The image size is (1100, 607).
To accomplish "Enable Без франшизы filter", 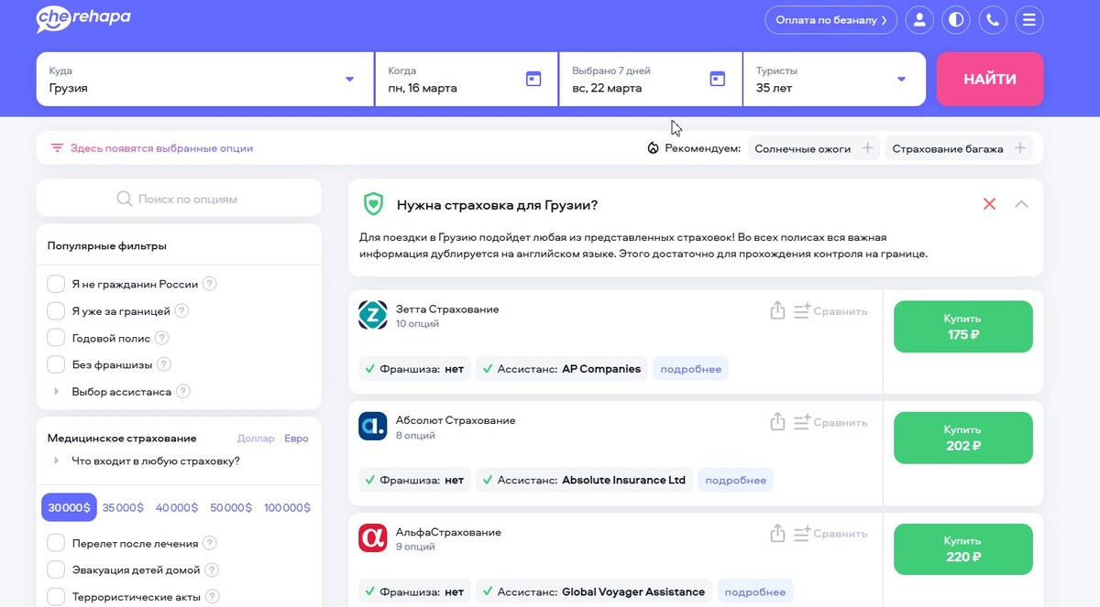I will [56, 364].
